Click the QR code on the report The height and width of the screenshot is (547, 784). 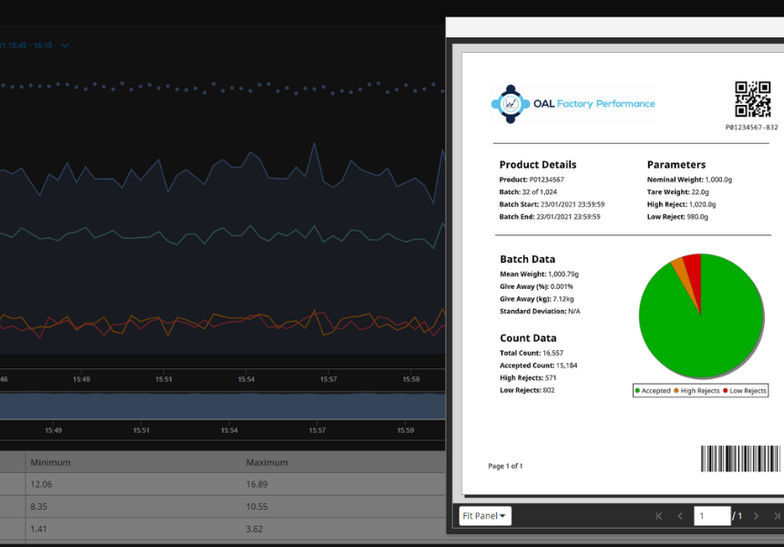coord(753,99)
